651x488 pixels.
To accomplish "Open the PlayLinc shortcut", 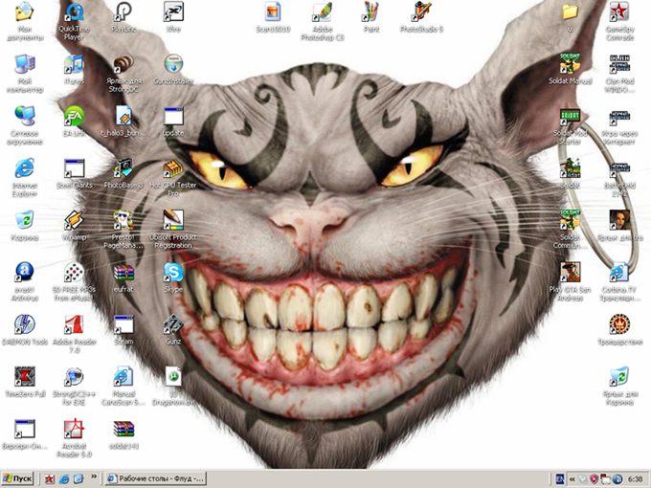I will pos(123,12).
